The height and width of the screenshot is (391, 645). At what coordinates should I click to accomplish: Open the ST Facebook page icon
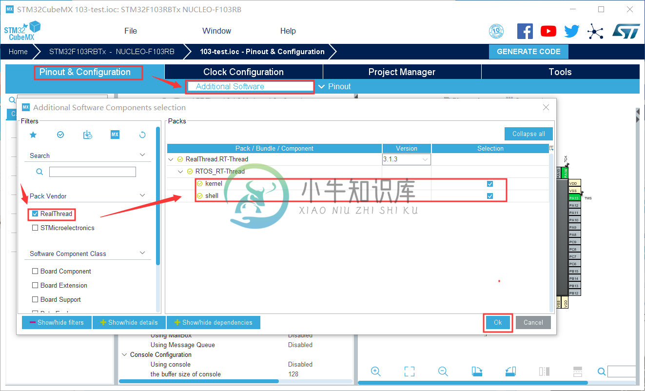click(x=525, y=31)
